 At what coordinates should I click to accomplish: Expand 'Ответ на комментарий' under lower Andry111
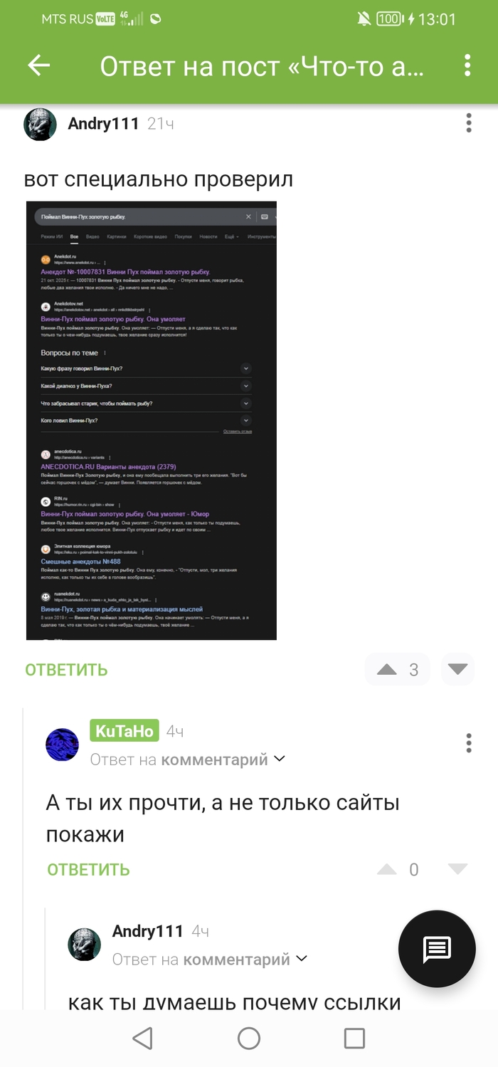pyautogui.click(x=210, y=959)
